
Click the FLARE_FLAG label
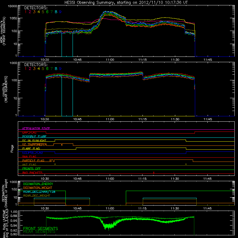coord(31,148)
